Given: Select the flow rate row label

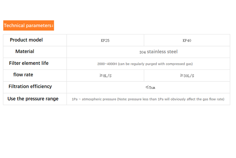Looking at the screenshot, I should click(23, 75).
